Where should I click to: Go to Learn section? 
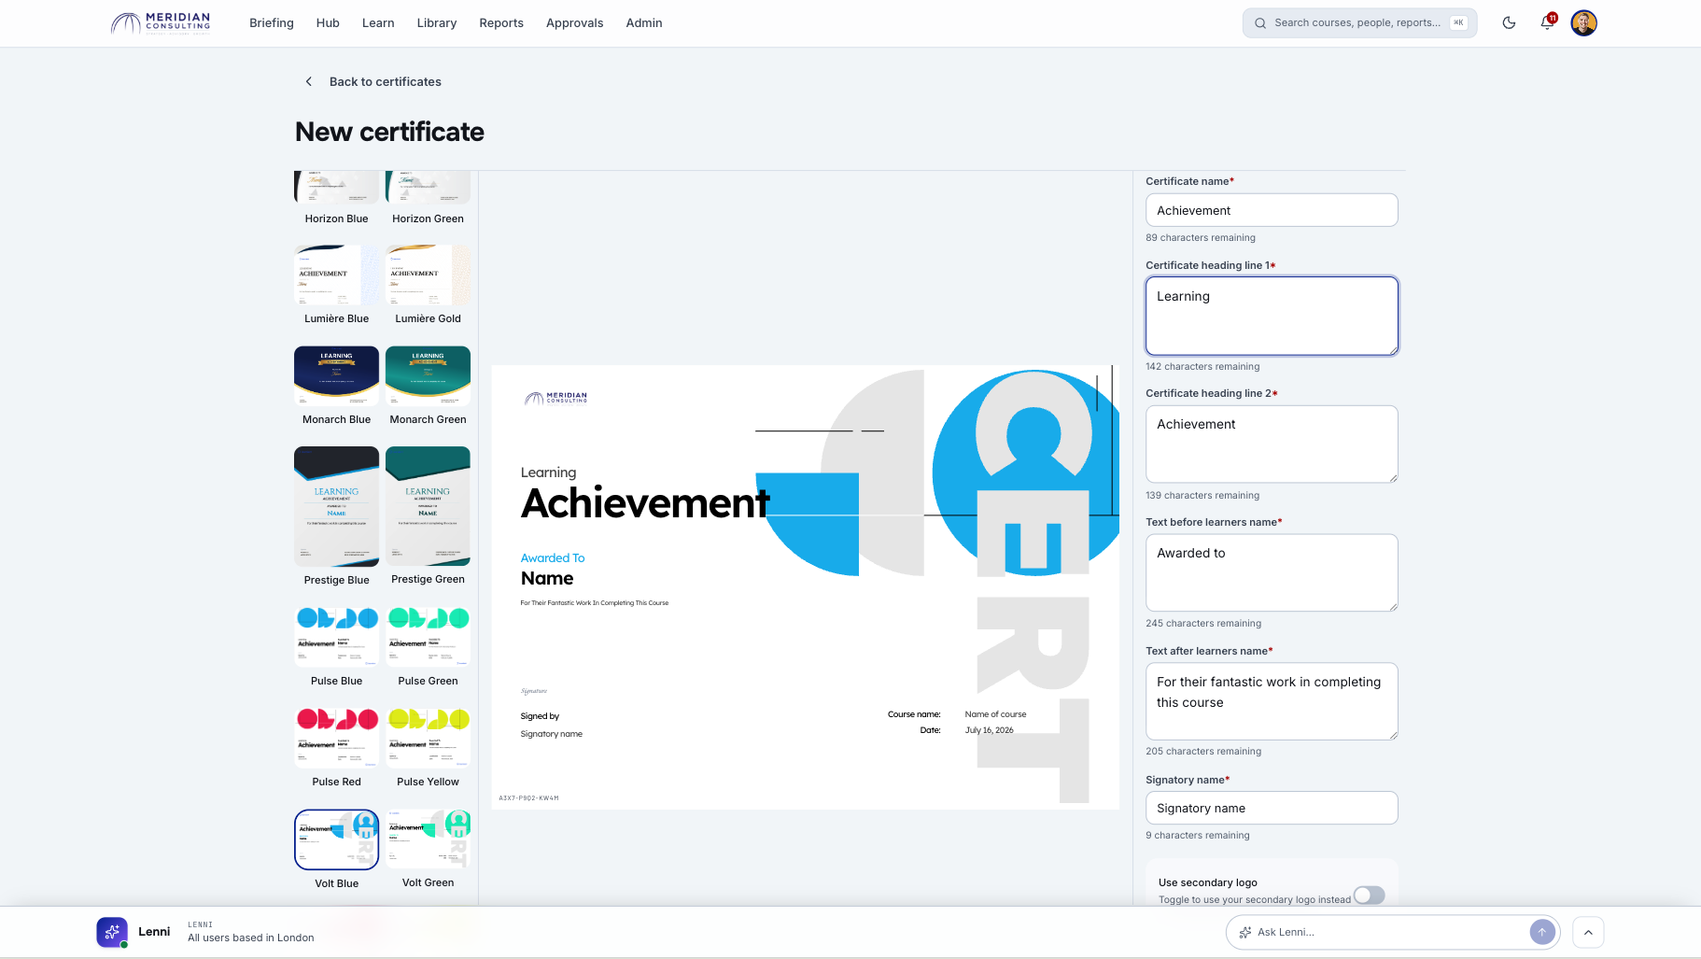378,23
